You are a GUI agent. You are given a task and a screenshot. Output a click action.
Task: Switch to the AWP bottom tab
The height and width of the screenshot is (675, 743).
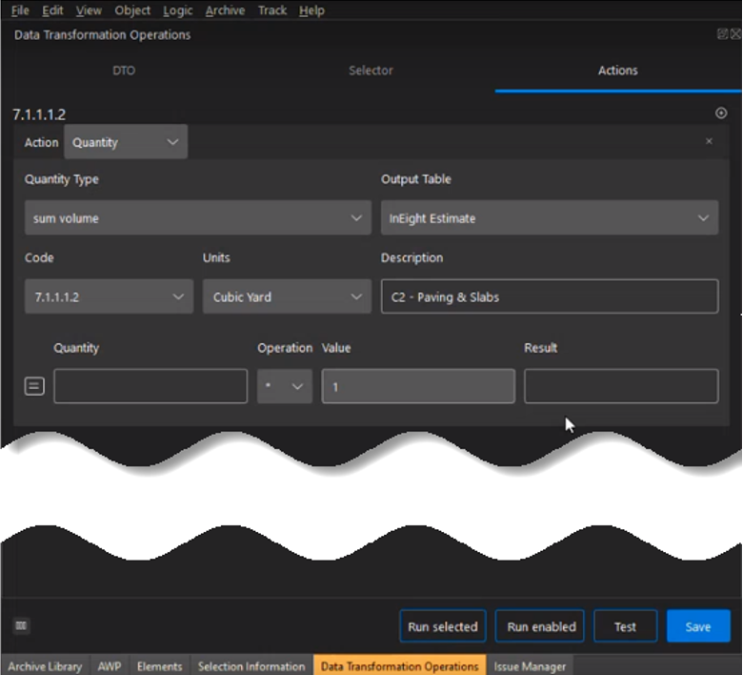[x=110, y=666]
